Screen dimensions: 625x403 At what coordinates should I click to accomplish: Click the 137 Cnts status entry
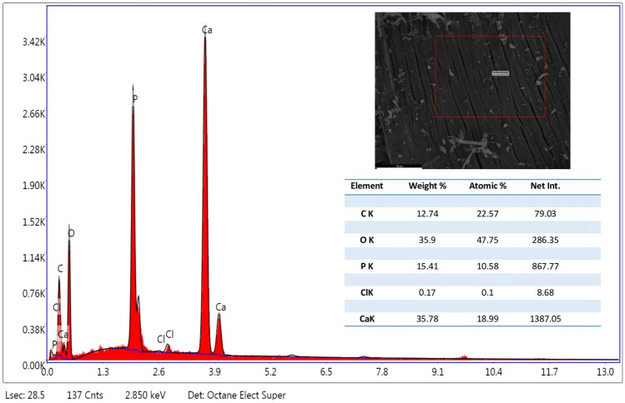click(85, 396)
